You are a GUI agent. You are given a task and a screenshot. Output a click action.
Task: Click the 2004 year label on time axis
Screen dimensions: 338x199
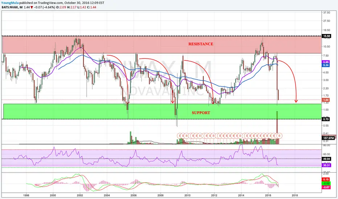[107, 195]
